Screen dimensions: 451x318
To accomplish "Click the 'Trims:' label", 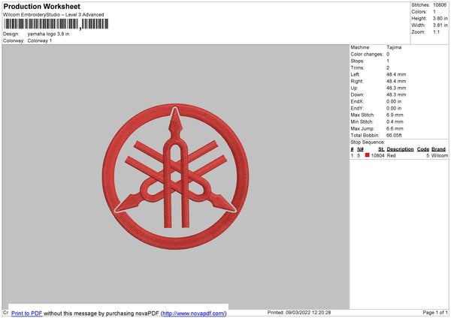I will tap(357, 67).
